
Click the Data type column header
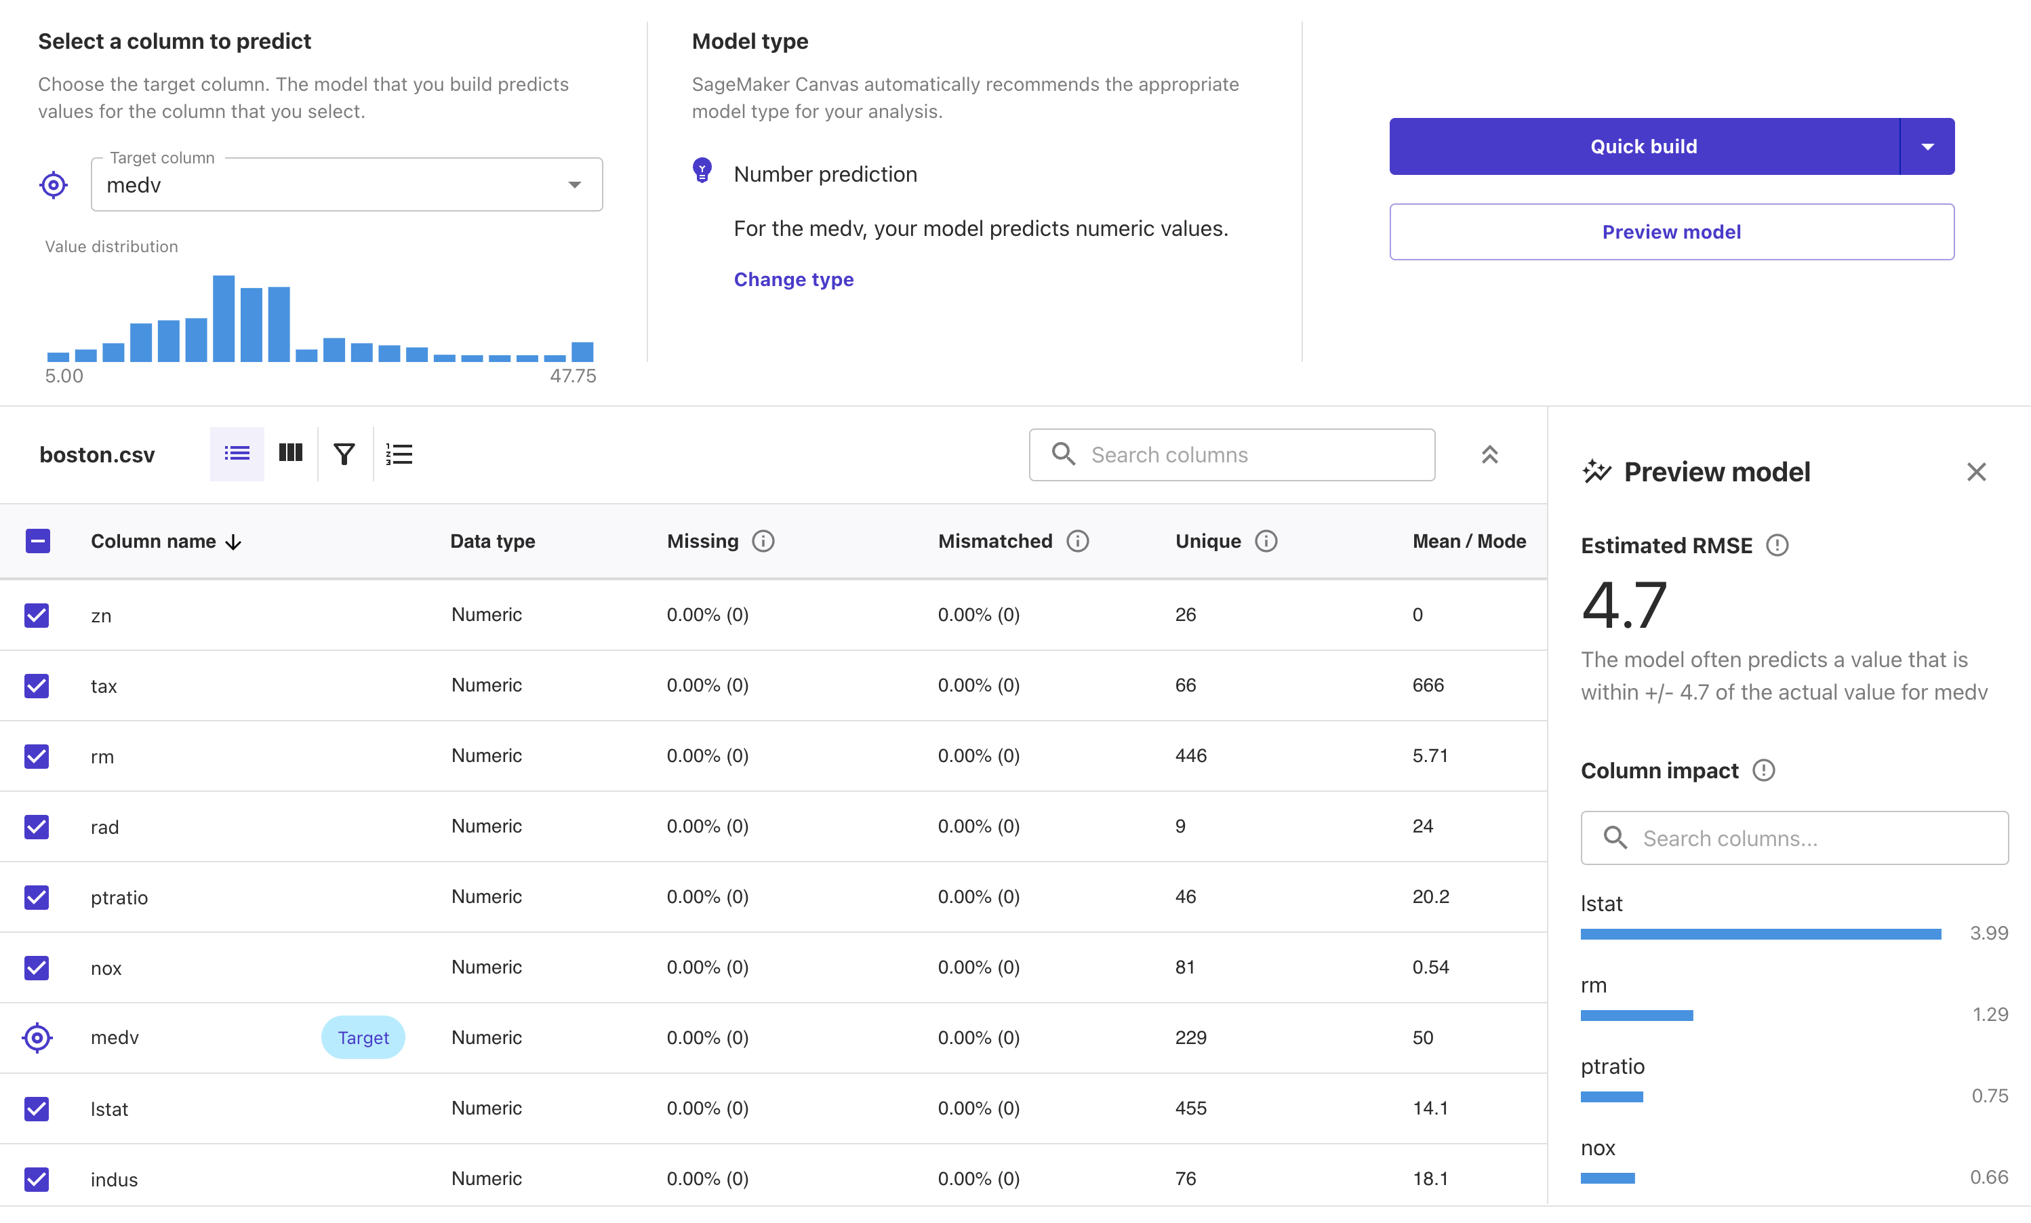pyautogui.click(x=492, y=542)
